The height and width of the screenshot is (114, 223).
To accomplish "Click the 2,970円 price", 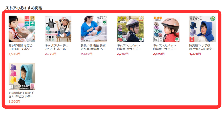I will point(51,54).
